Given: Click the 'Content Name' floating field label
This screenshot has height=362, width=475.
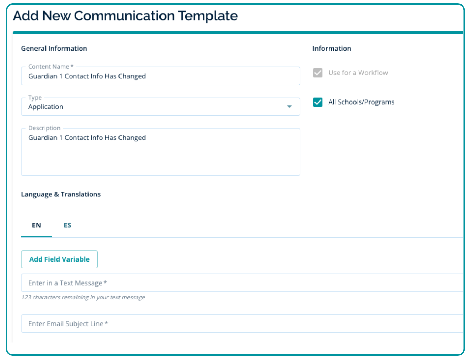Looking at the screenshot, I should click(49, 67).
